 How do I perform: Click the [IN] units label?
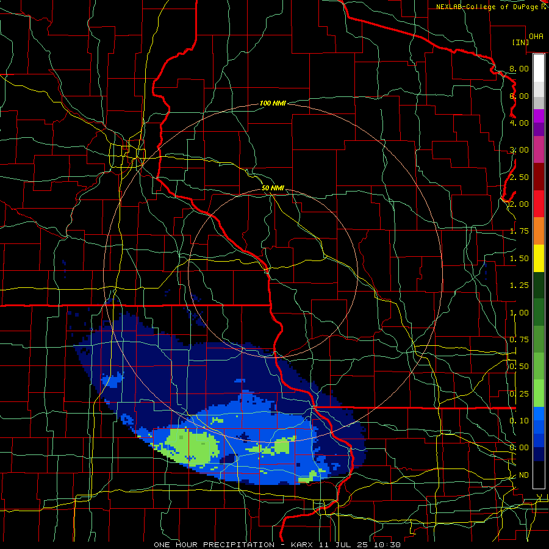click(x=520, y=42)
